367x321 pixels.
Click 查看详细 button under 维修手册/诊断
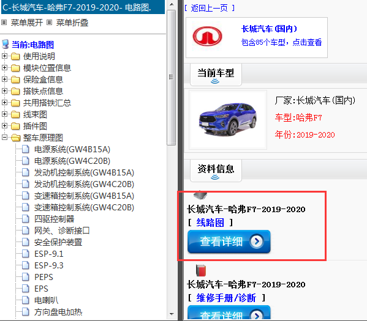coord(229,312)
